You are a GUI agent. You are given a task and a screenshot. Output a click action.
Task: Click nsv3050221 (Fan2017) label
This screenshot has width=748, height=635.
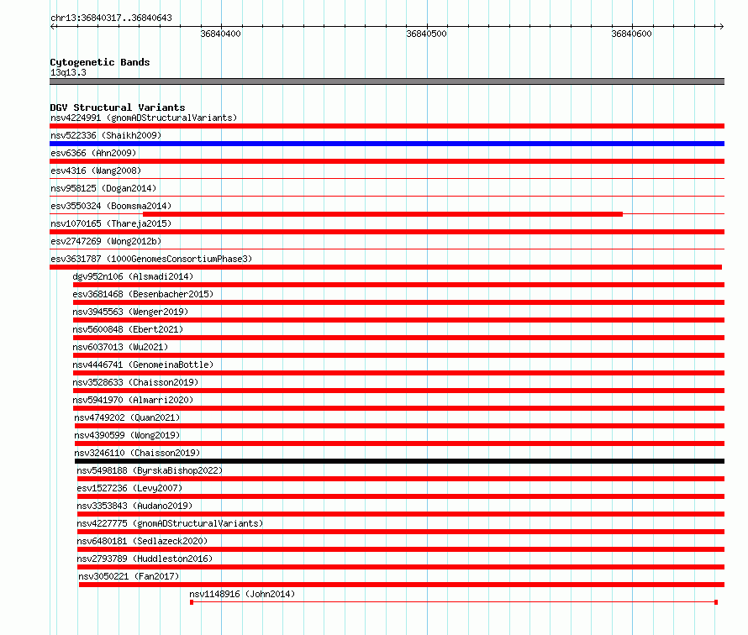129,576
